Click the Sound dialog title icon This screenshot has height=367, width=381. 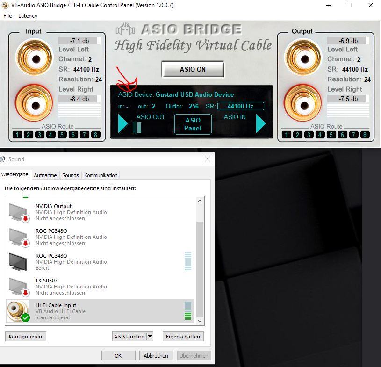pos(2,159)
